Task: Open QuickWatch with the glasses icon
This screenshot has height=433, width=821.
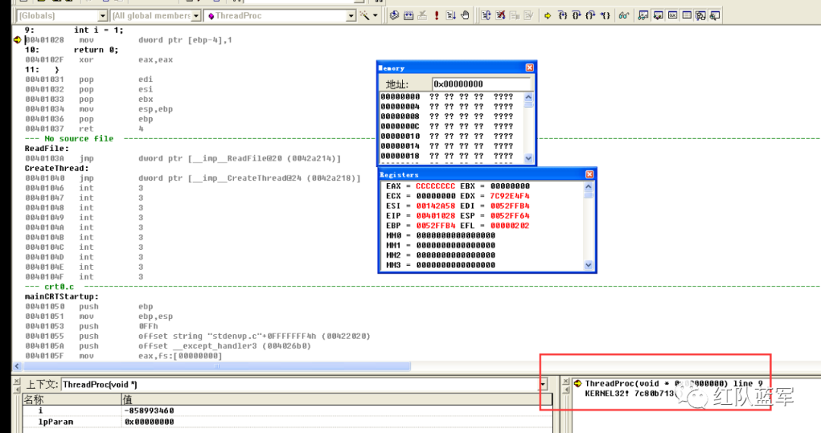Action: coord(623,16)
